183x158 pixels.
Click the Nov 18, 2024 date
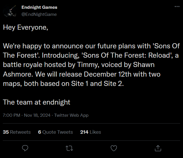tap(37, 115)
